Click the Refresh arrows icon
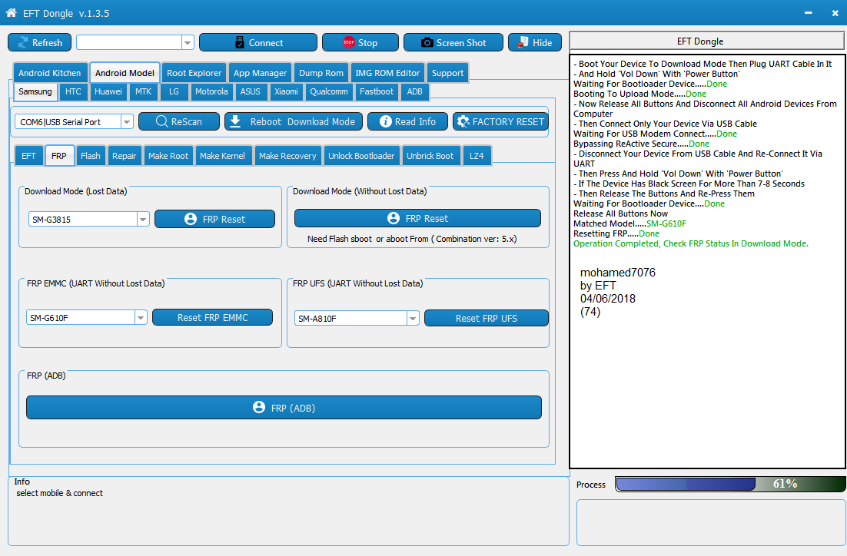The width and height of the screenshot is (847, 556). click(x=23, y=43)
